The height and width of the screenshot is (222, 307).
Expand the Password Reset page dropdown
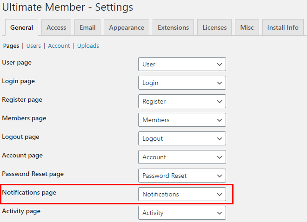tap(182, 176)
